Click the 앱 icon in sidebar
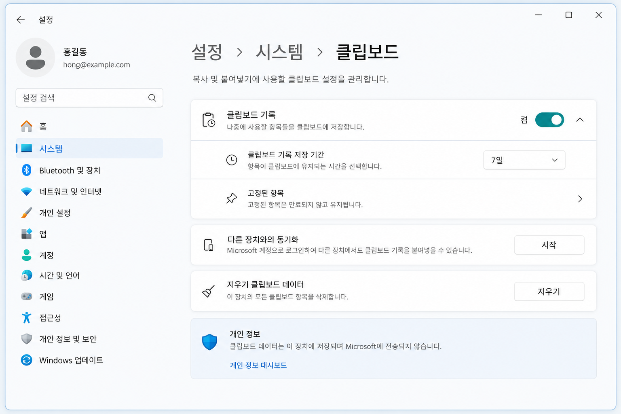The height and width of the screenshot is (414, 621). tap(27, 234)
